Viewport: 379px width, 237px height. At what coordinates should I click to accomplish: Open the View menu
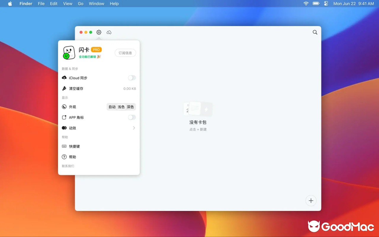point(68,4)
